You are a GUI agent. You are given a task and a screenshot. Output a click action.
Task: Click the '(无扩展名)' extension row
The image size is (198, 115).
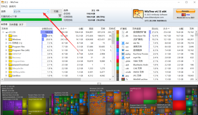138,39
